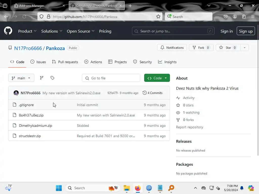259x194 pixels.
Task: Open the star lists dropdown arrow
Action: point(245,48)
